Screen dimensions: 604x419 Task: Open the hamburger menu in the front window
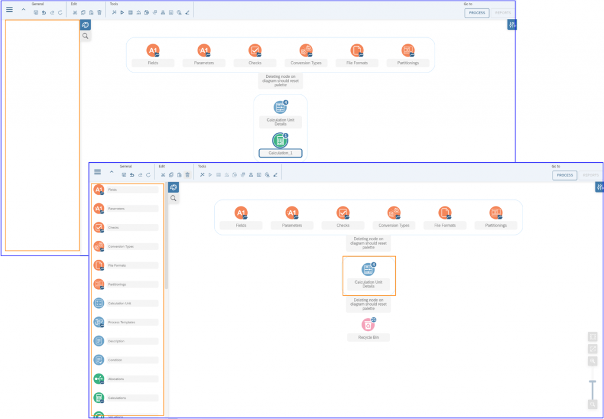pyautogui.click(x=97, y=172)
